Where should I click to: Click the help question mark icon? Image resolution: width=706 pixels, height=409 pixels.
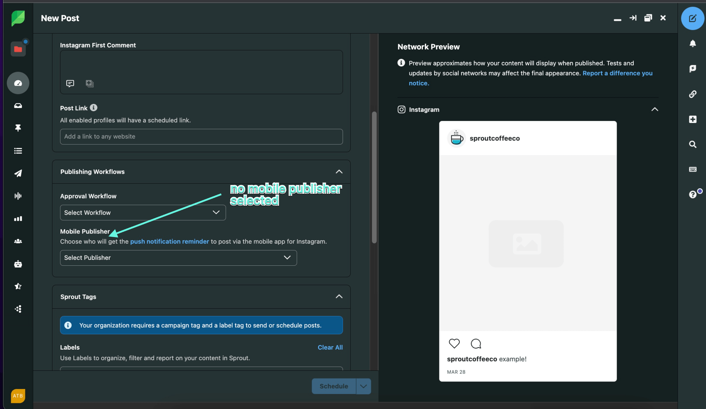coord(692,195)
